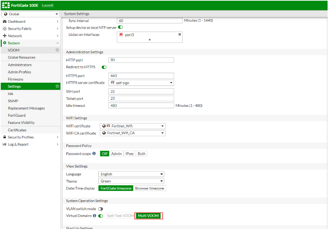Open Admin Profiles menu item

coord(31,72)
